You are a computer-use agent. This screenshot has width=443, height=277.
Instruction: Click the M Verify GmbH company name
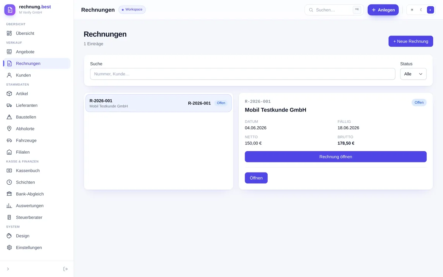[x=30, y=13]
